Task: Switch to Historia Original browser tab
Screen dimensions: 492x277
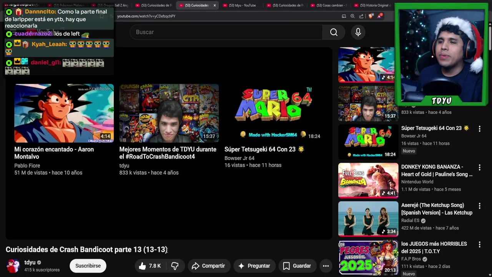Action: pos(372,5)
